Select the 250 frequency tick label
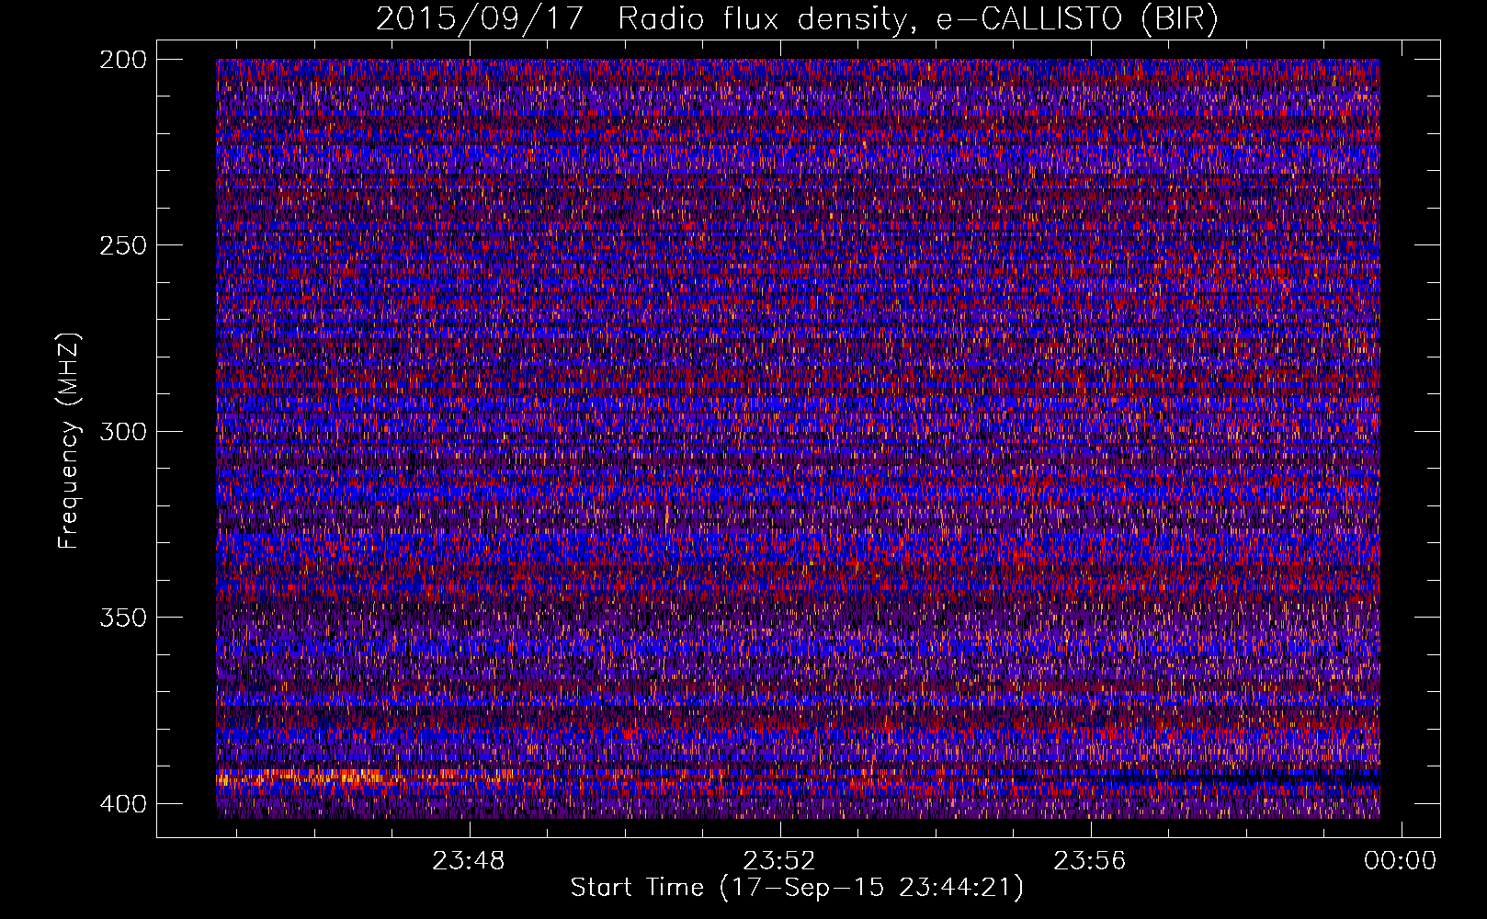Viewport: 1487px width, 919px height. point(122,245)
